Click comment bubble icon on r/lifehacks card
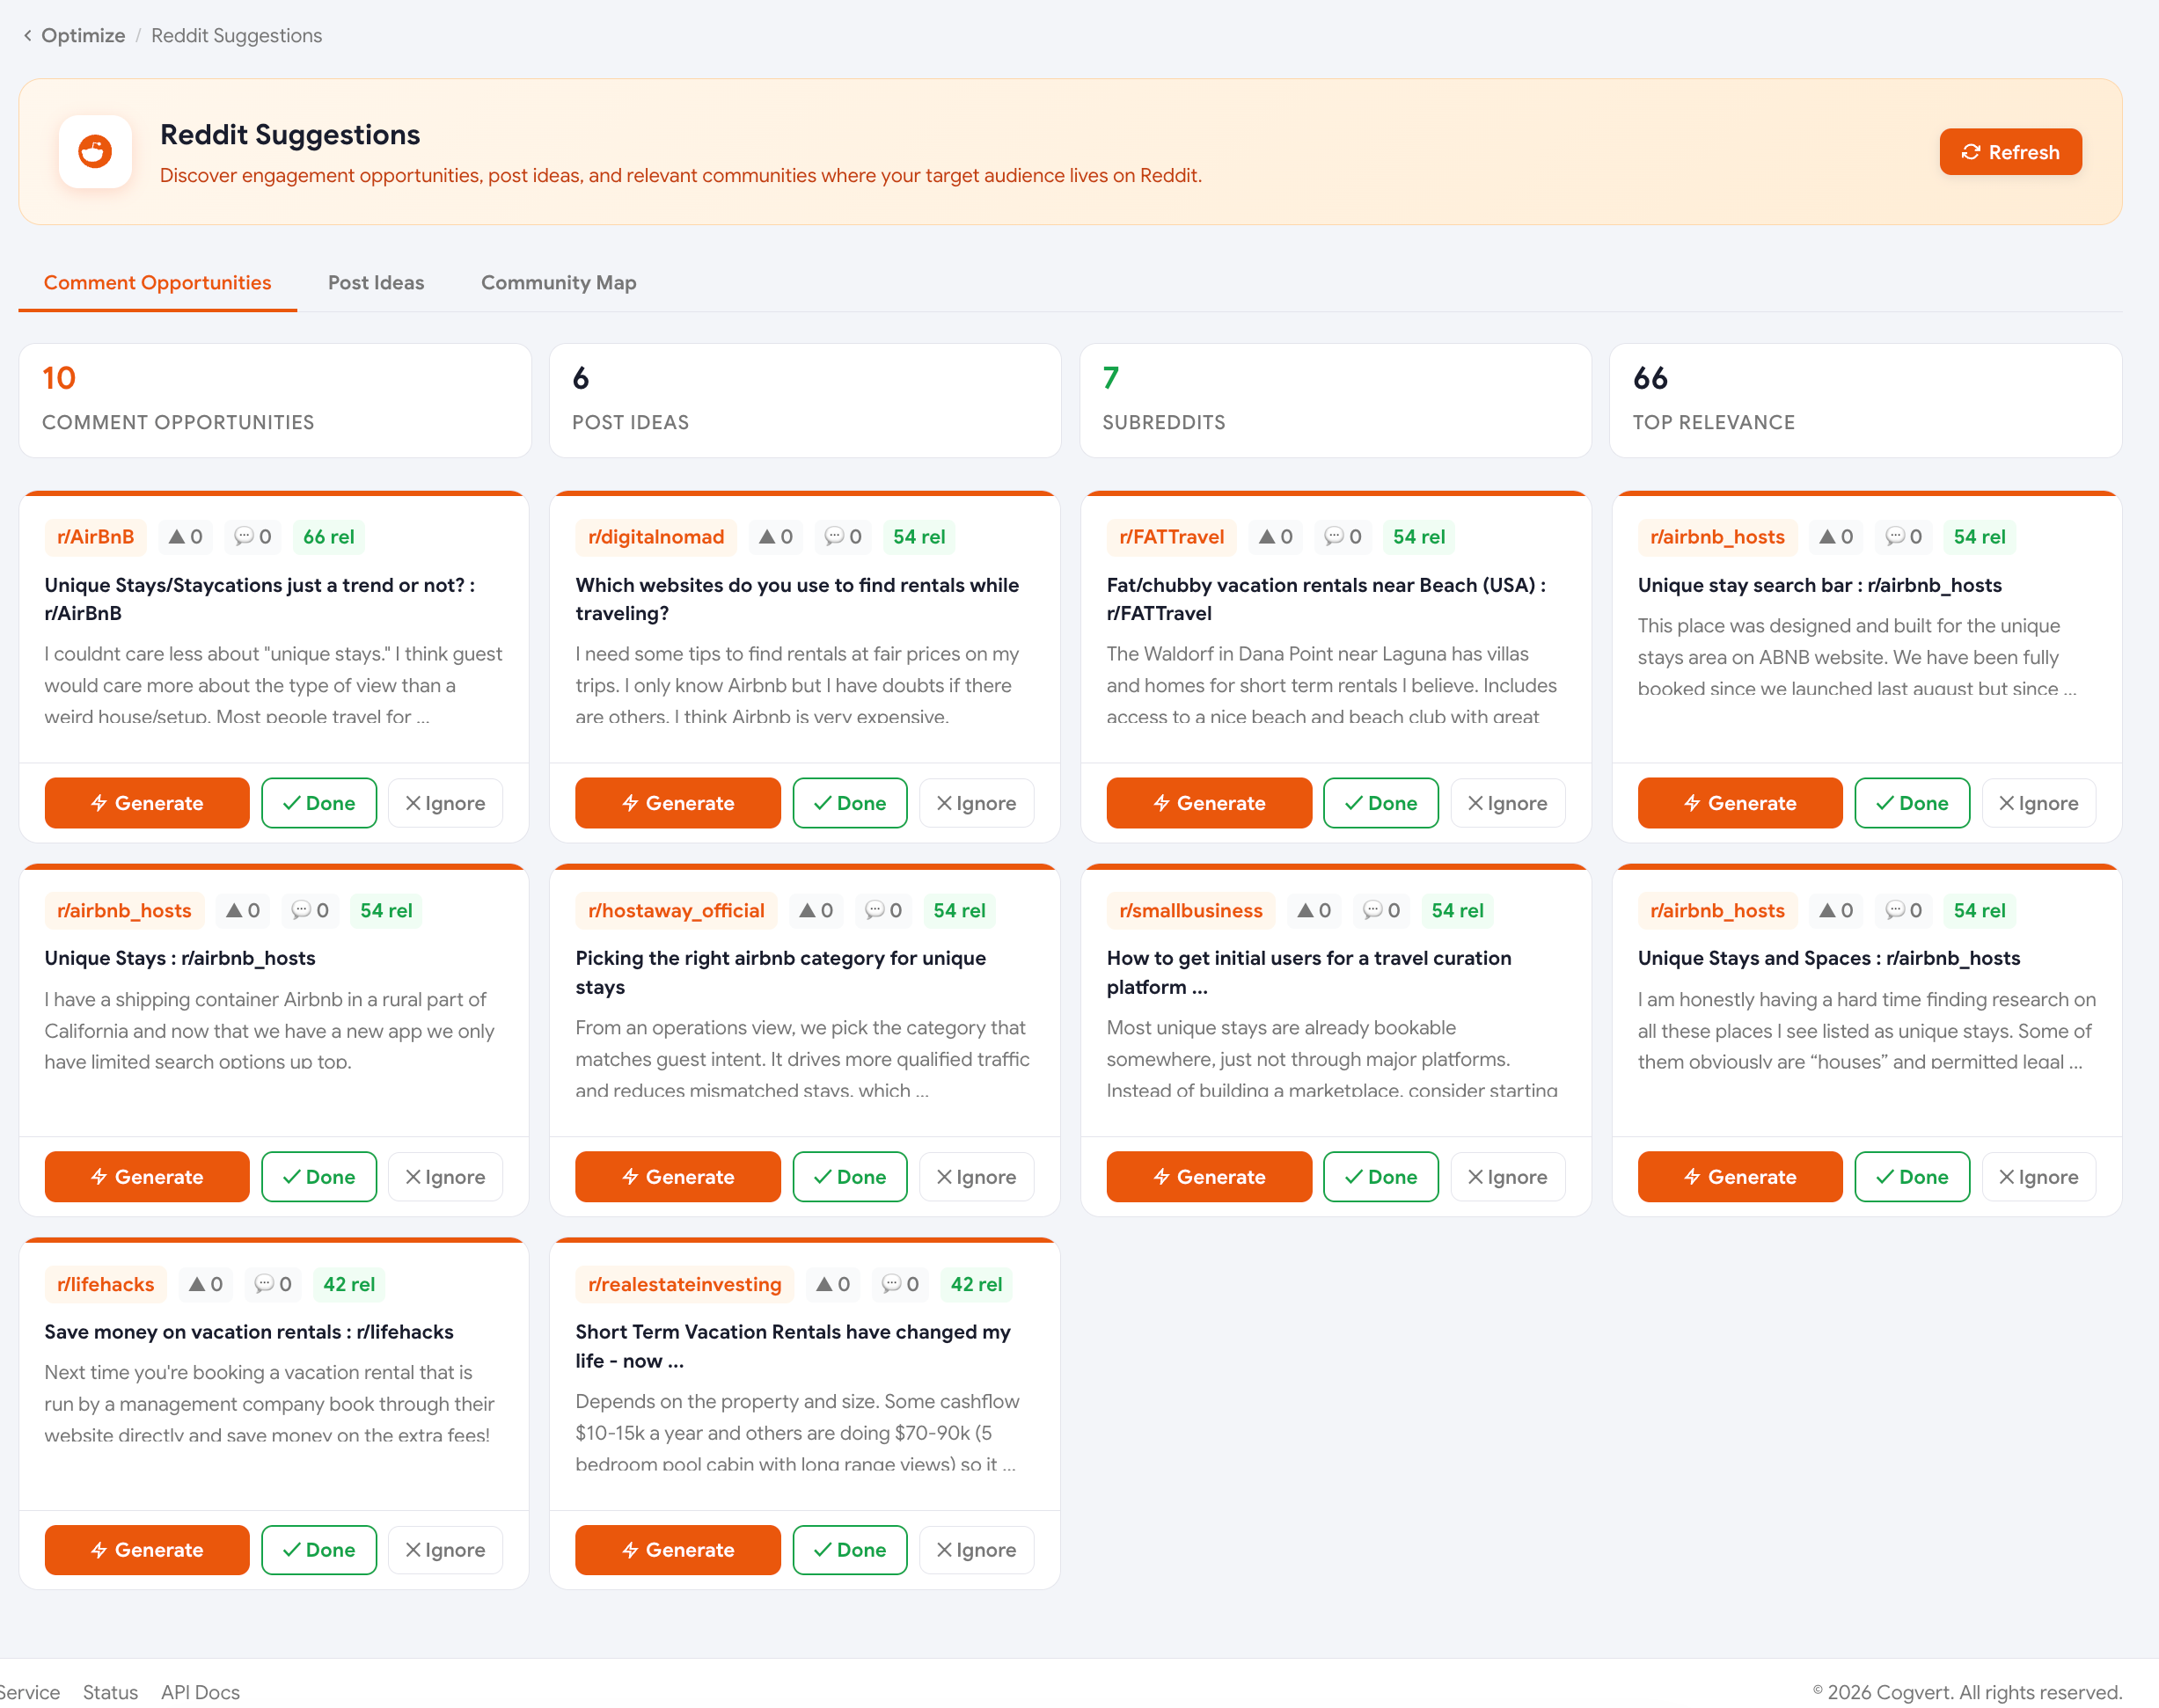The image size is (2159, 1708). tap(264, 1284)
